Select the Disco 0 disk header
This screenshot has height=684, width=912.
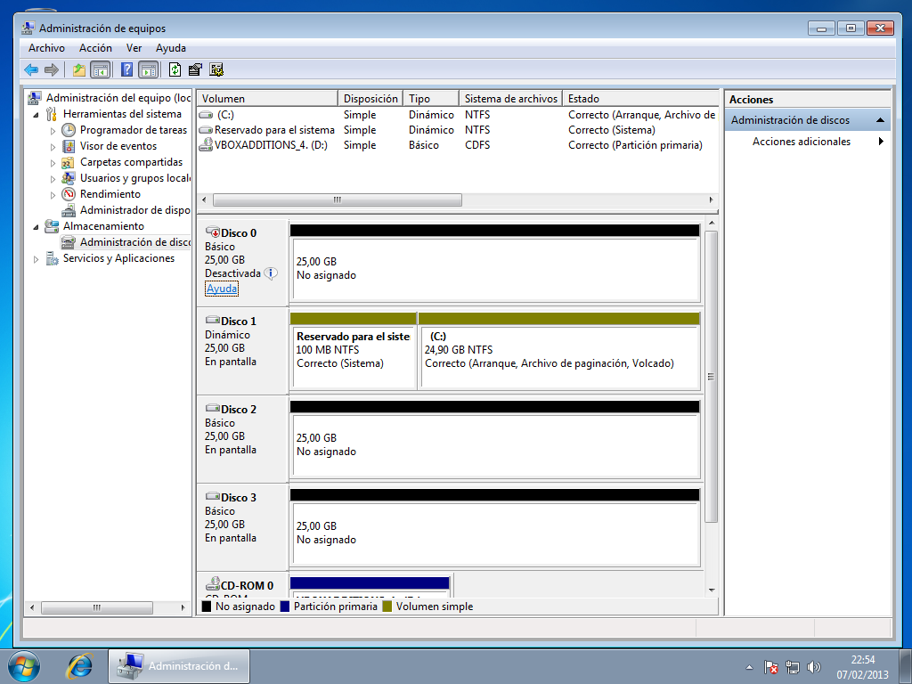click(240, 232)
